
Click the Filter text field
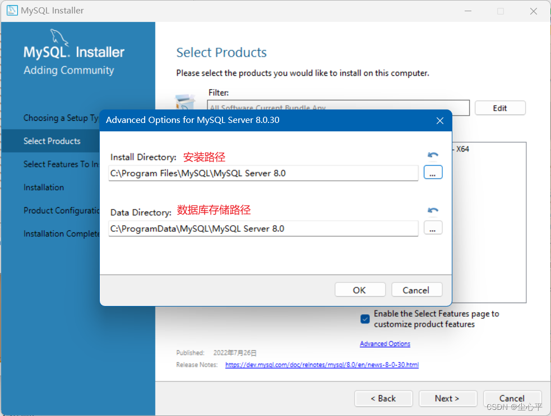(x=338, y=107)
